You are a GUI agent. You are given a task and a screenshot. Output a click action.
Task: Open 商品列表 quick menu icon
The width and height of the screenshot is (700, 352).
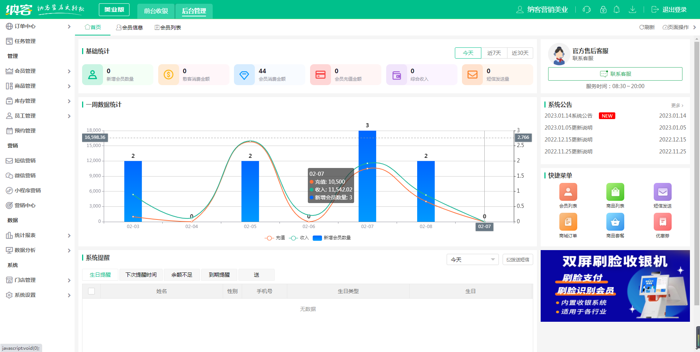pos(615,192)
